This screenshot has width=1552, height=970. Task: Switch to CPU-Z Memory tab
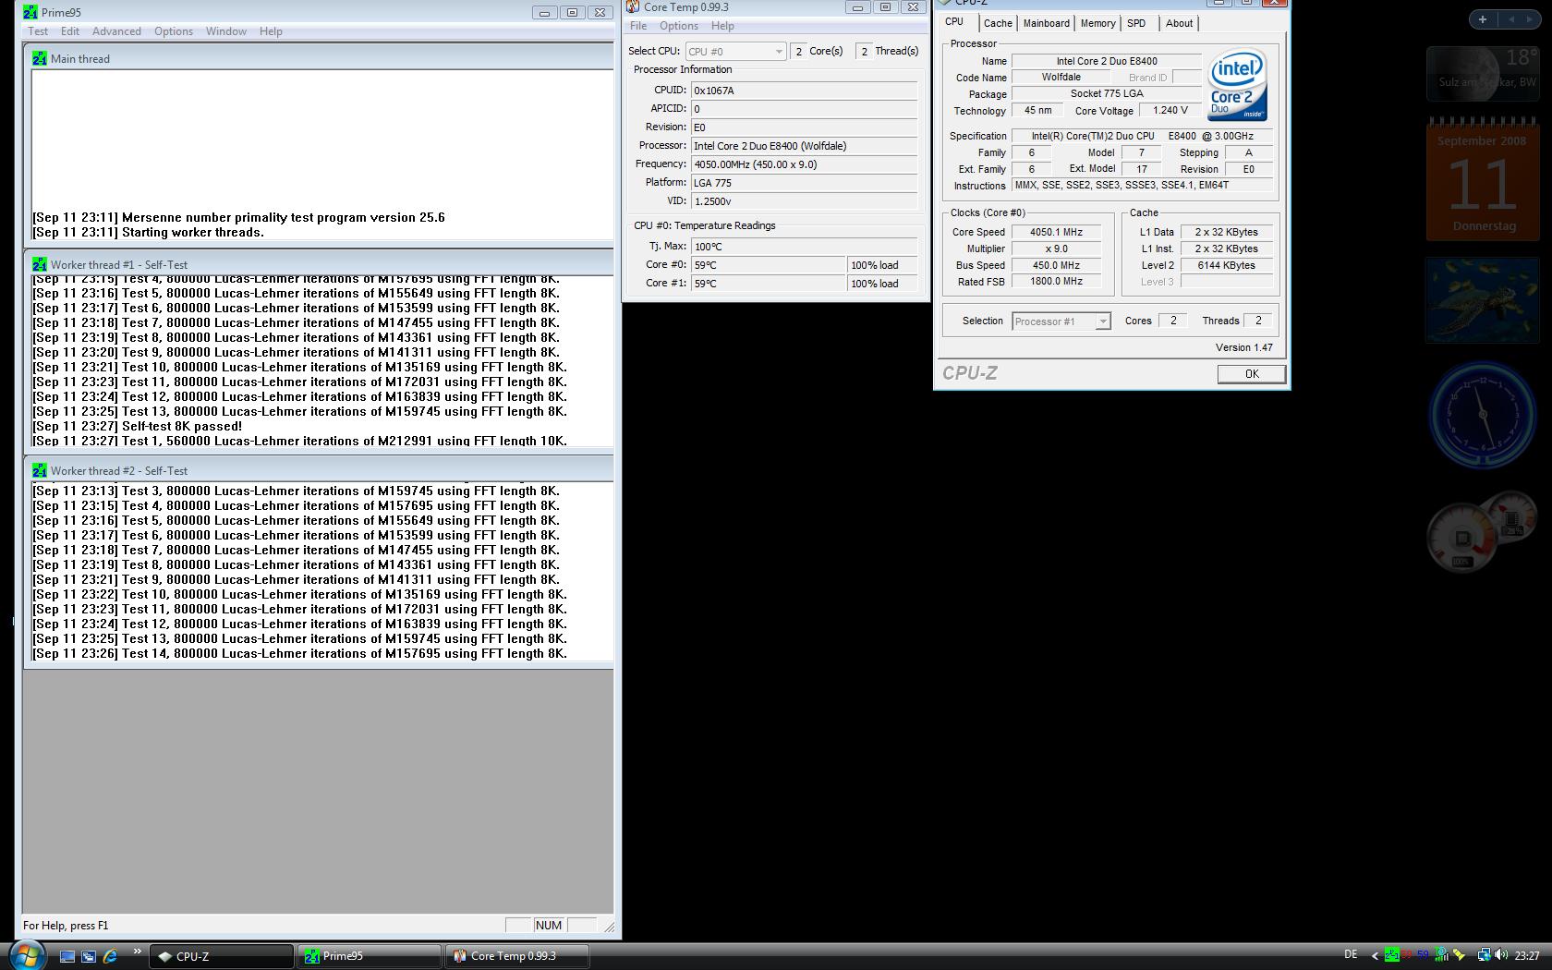[1098, 23]
